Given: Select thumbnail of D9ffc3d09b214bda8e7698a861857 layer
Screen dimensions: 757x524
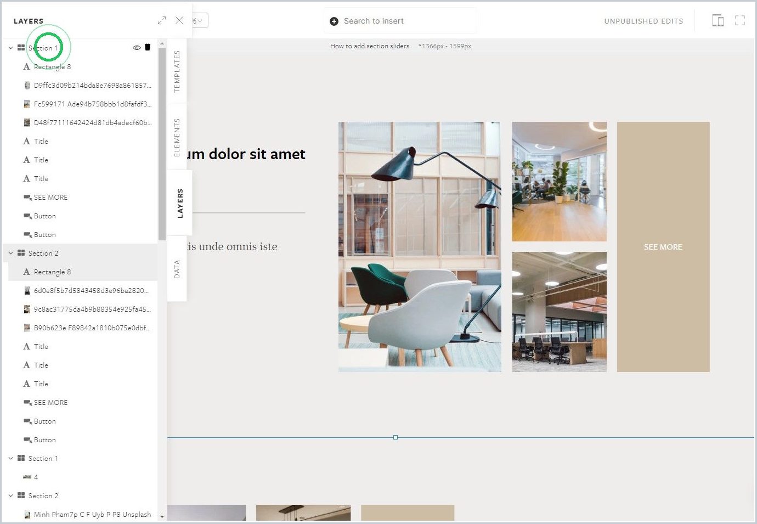Looking at the screenshot, I should click(x=27, y=86).
